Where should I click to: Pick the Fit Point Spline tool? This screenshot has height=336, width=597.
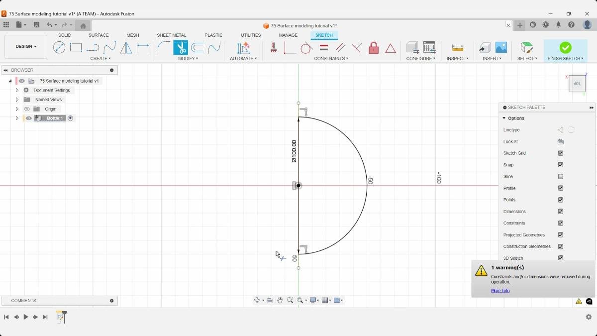click(109, 48)
